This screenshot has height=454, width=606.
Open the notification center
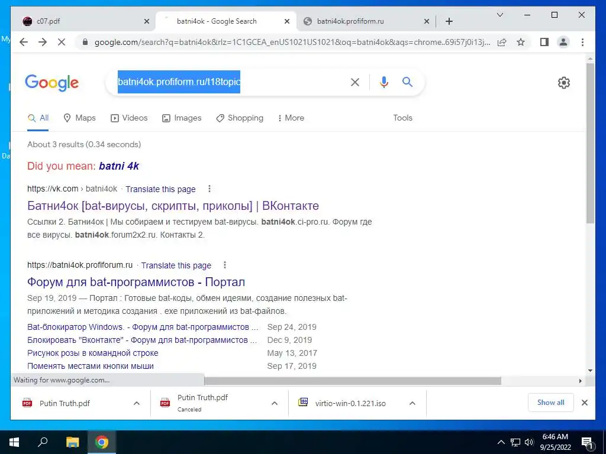click(588, 443)
